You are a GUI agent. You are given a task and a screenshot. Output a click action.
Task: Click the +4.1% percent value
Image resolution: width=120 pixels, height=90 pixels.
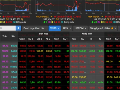[100, 82]
